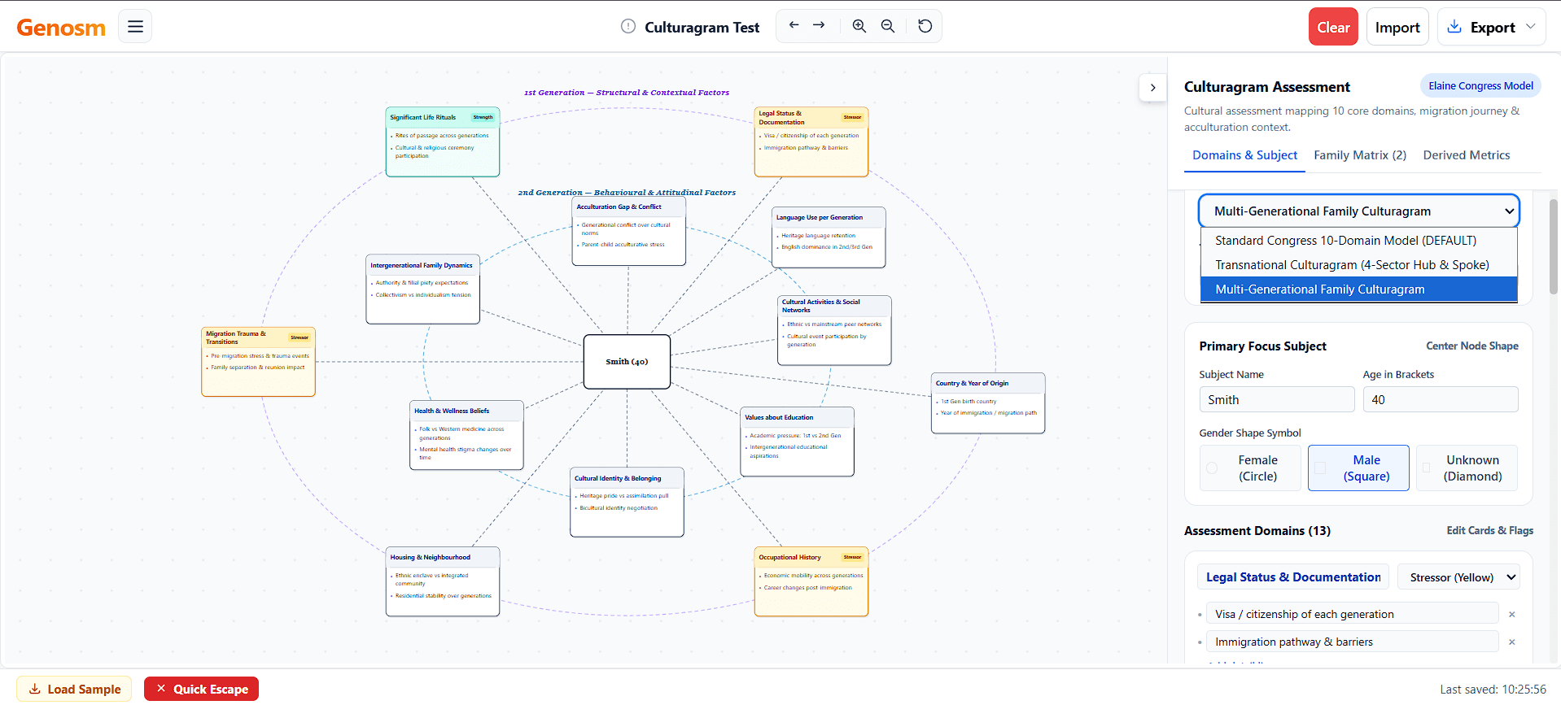Click the redo arrow icon
The image size is (1561, 705).
(x=819, y=26)
